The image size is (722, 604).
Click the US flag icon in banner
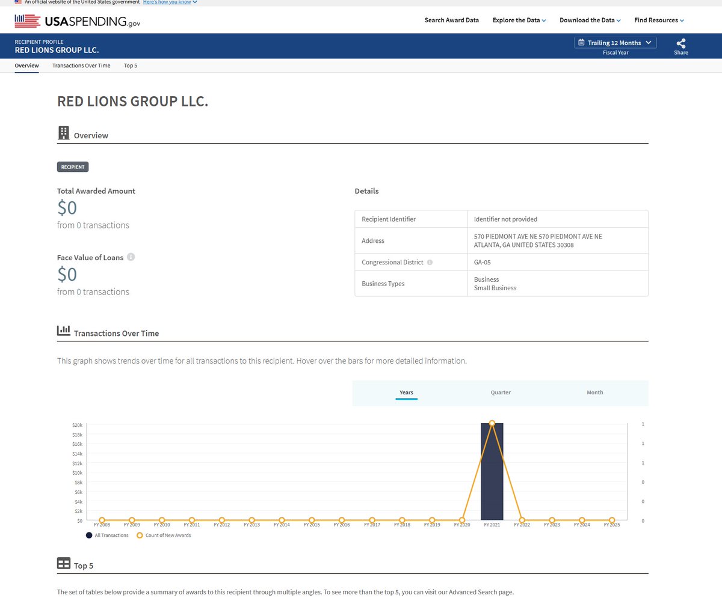pyautogui.click(x=18, y=2)
